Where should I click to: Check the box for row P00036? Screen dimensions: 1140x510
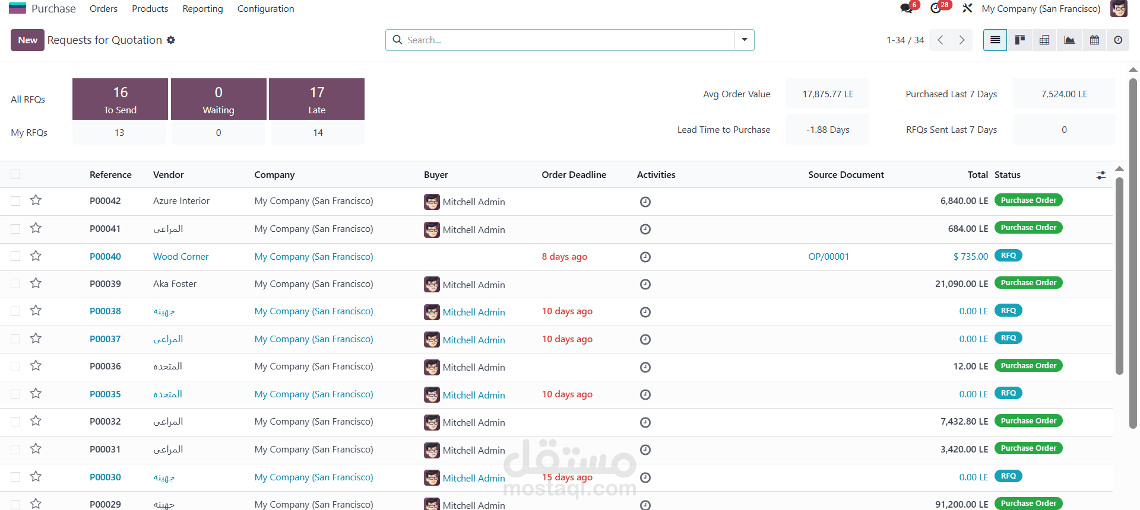15,366
